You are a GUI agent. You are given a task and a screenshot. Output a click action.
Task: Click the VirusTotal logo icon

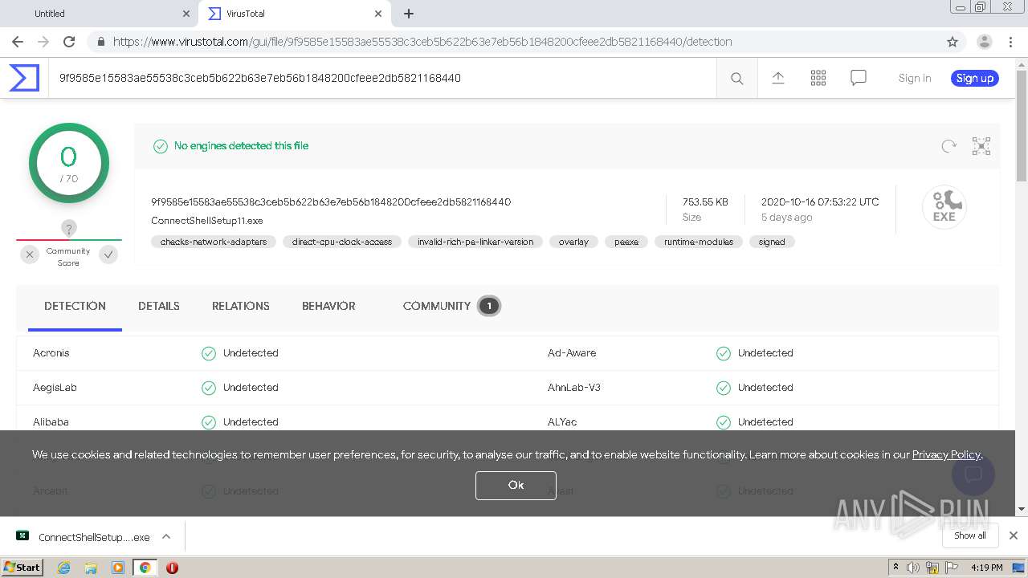pos(24,78)
